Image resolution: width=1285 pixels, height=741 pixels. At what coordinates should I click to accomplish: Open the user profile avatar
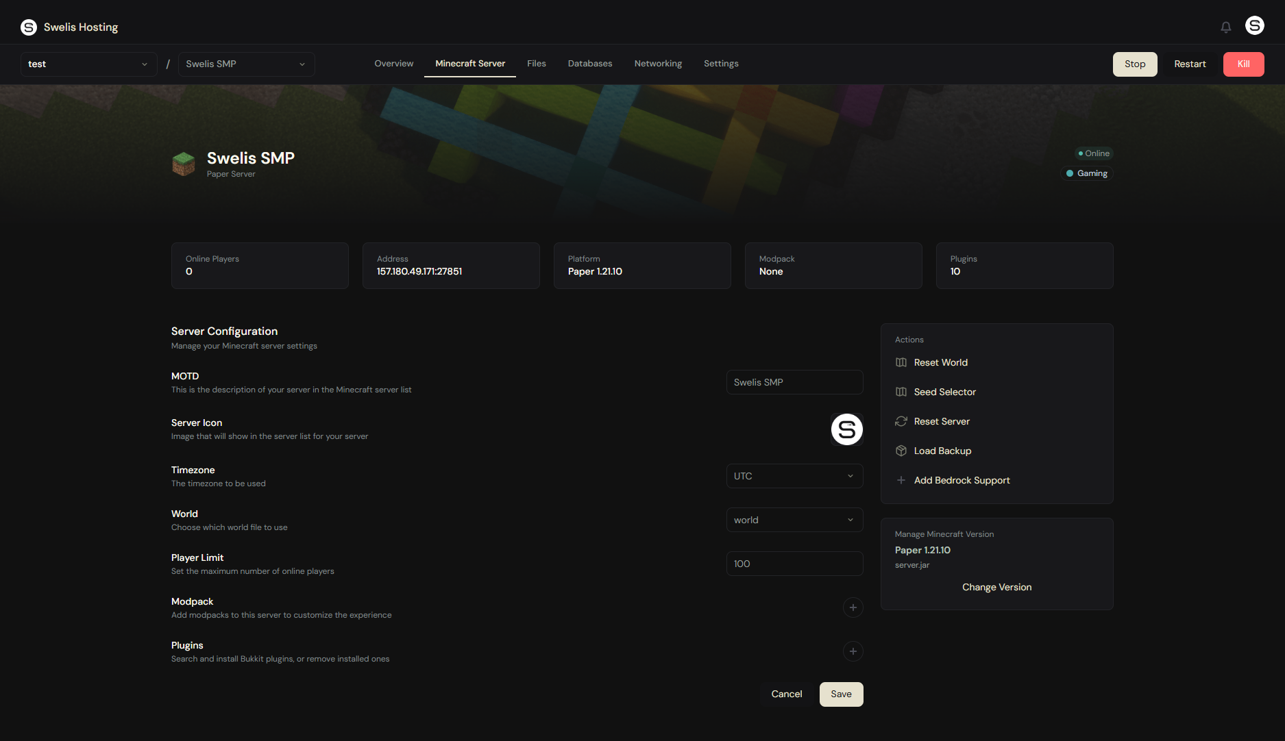tap(1254, 26)
